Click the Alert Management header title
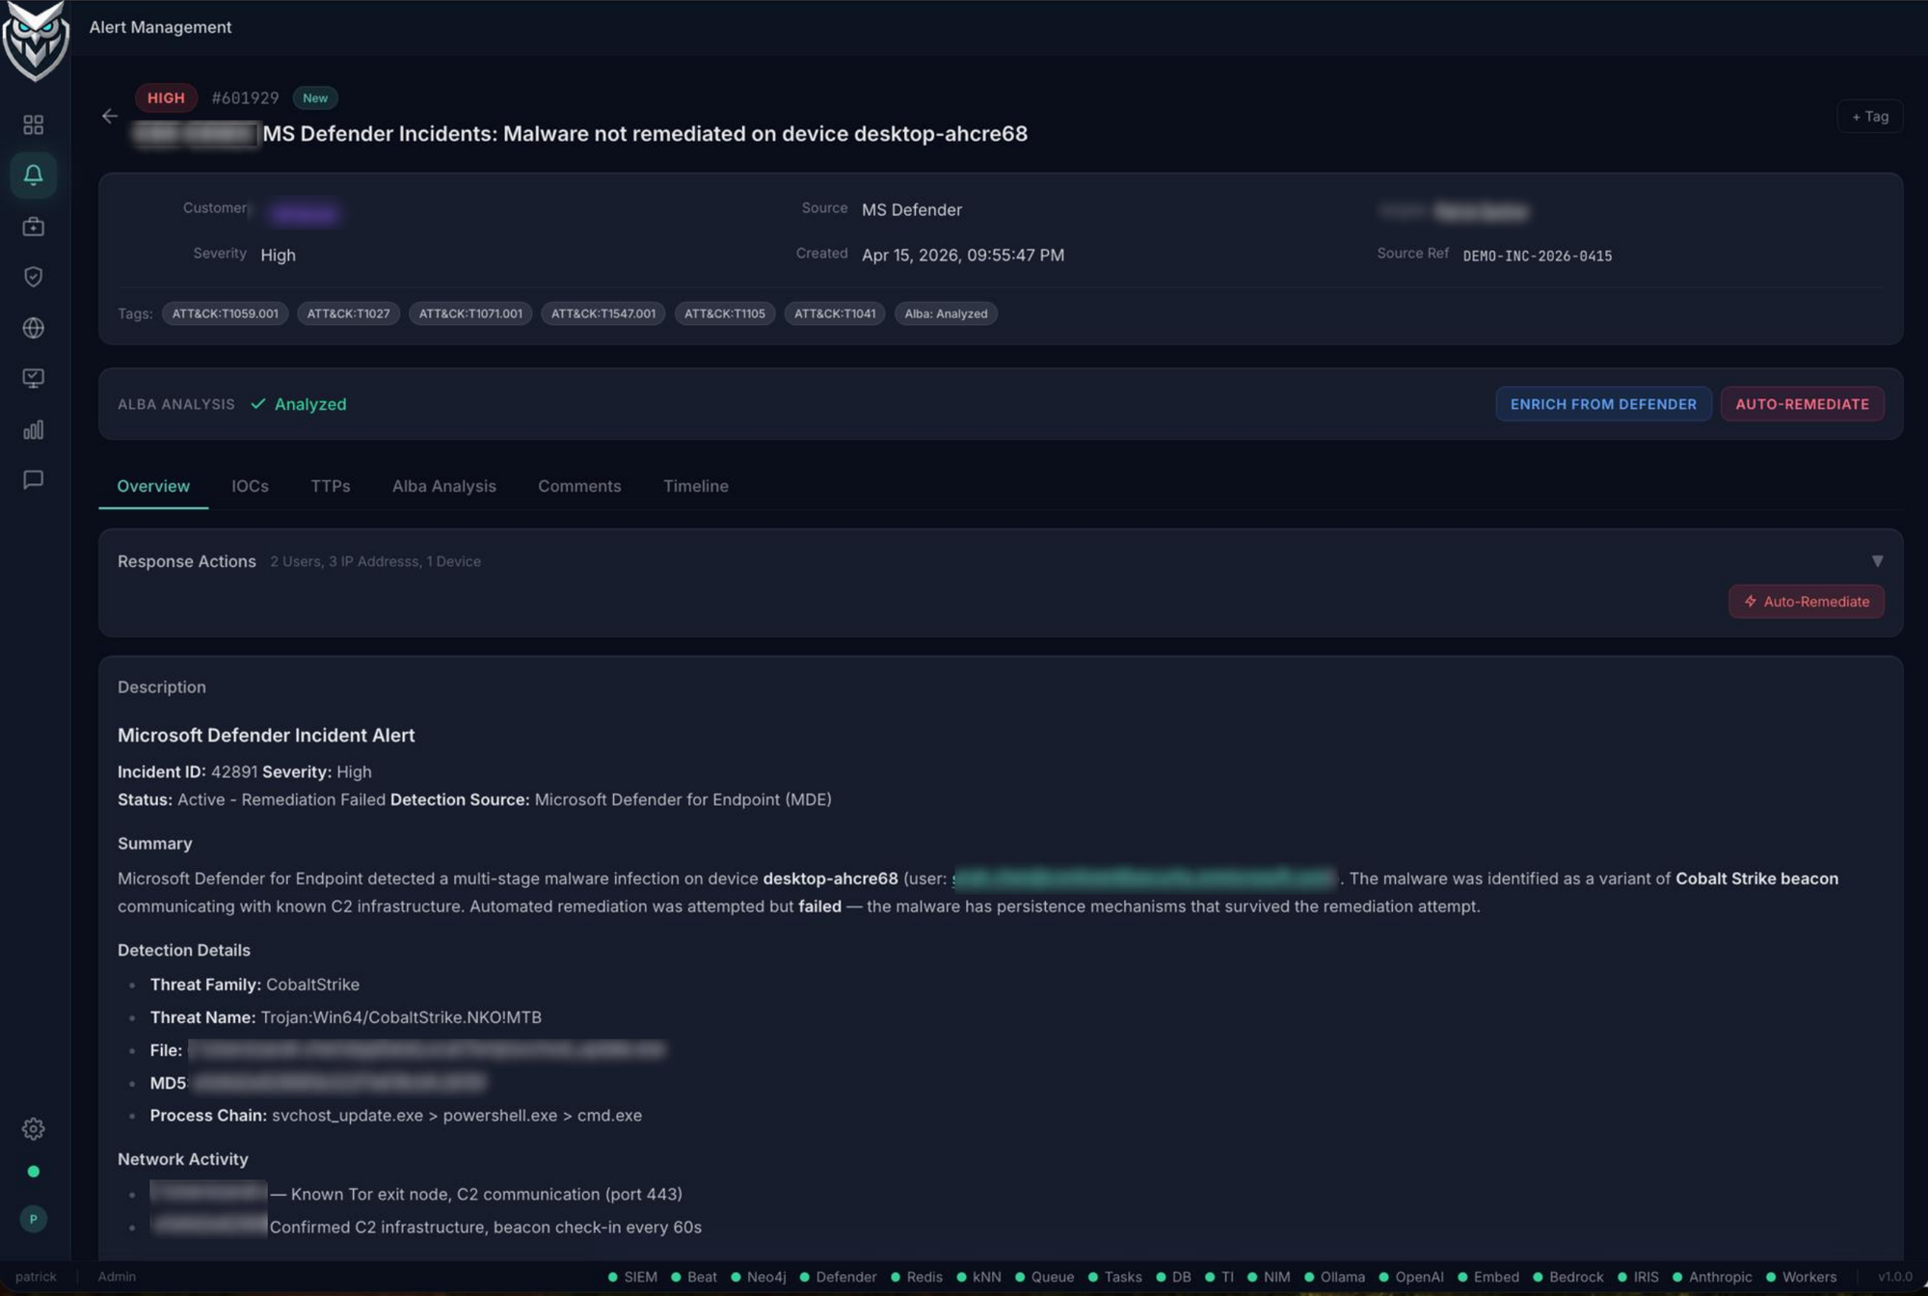This screenshot has height=1296, width=1928. click(160, 27)
